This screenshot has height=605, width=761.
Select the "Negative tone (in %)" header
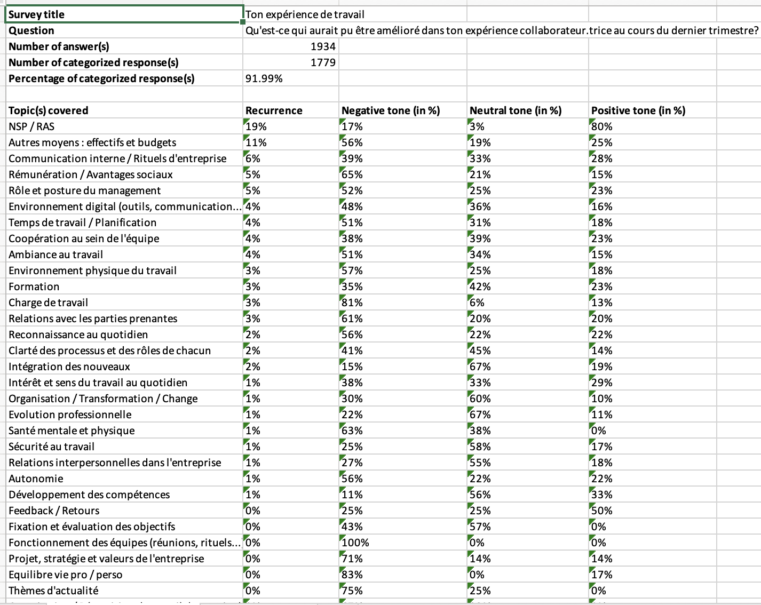[391, 110]
